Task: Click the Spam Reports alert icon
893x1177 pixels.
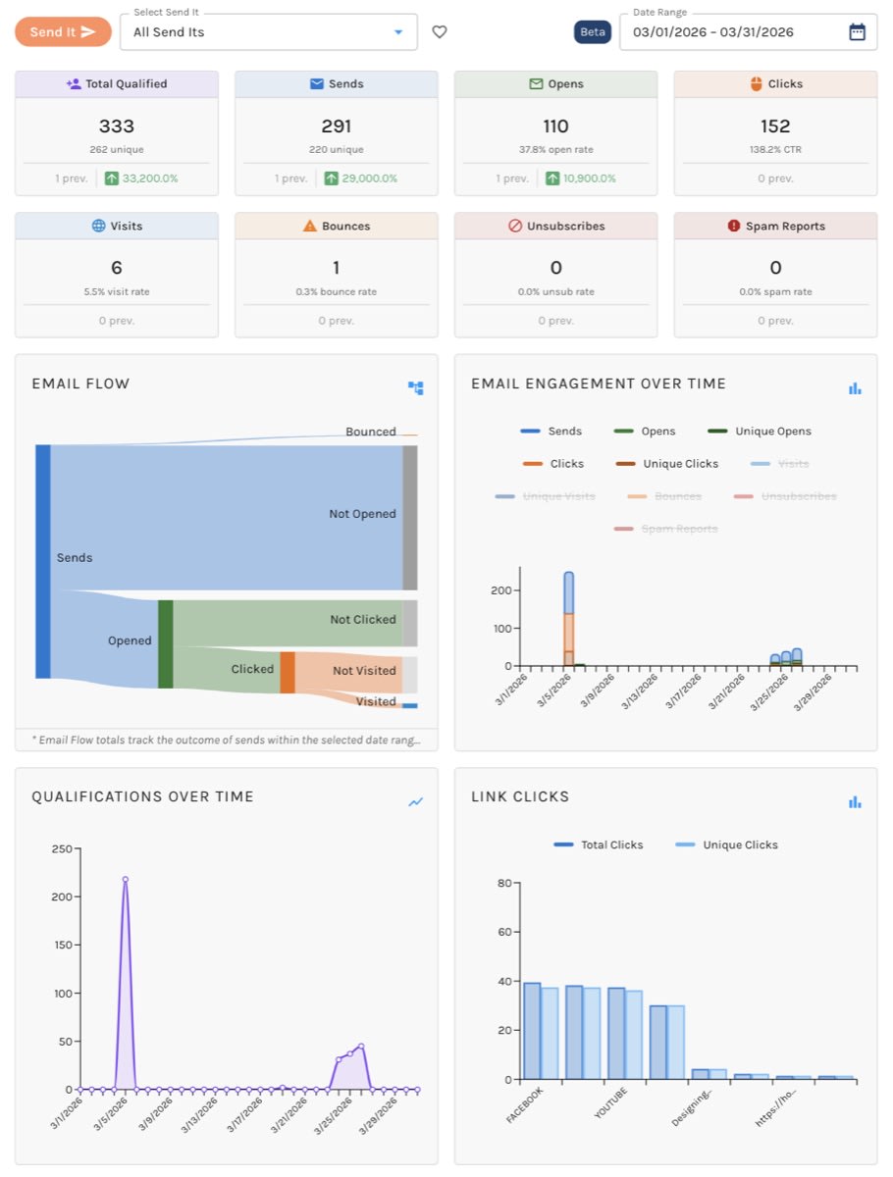Action: (x=734, y=226)
